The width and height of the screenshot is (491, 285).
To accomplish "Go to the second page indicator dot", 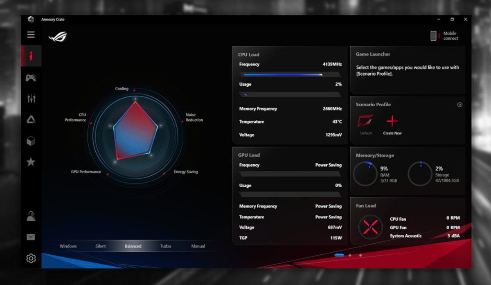I will [x=350, y=255].
